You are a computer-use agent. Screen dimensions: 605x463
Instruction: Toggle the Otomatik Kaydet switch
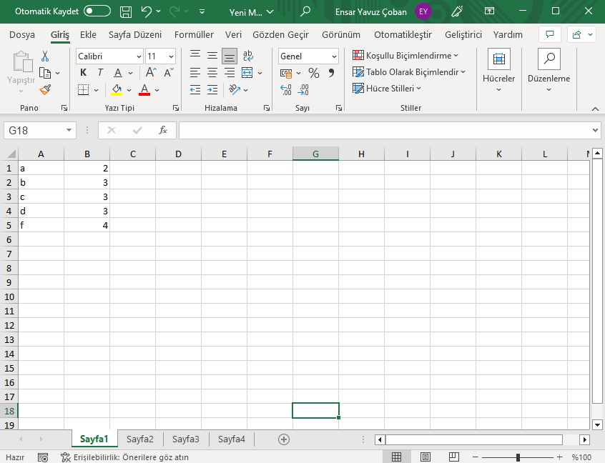click(x=97, y=11)
